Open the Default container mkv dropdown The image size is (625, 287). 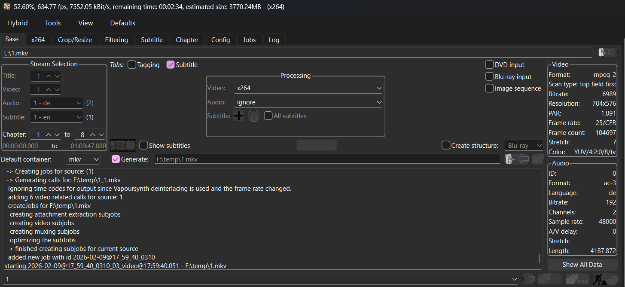(82, 159)
